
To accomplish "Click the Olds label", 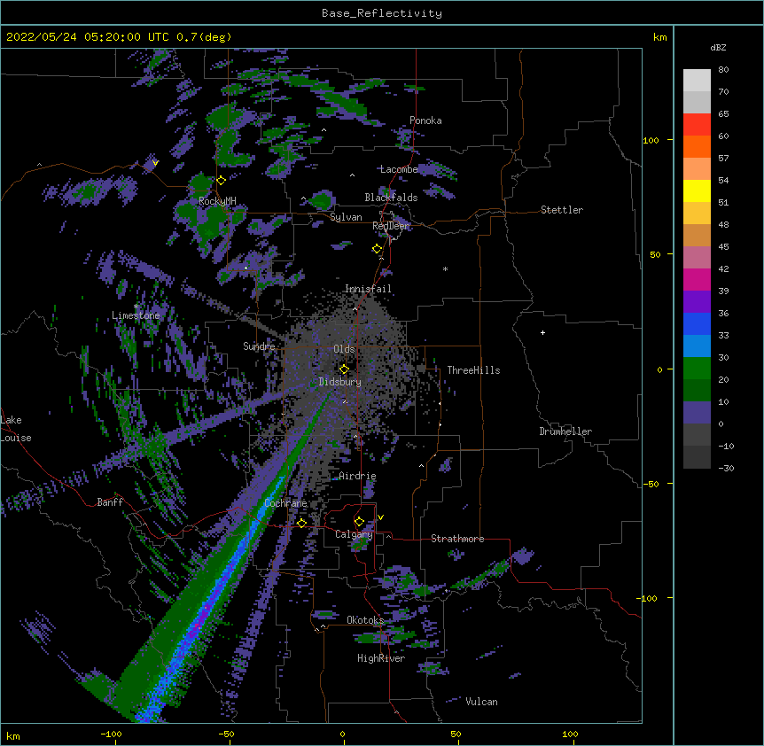I will [x=344, y=349].
